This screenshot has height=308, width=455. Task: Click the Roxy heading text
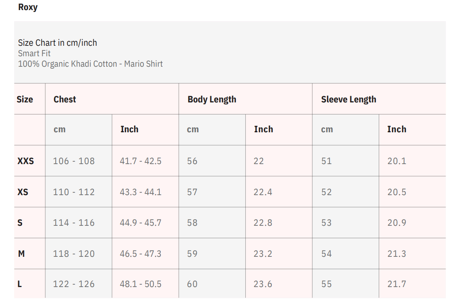pyautogui.click(x=28, y=7)
